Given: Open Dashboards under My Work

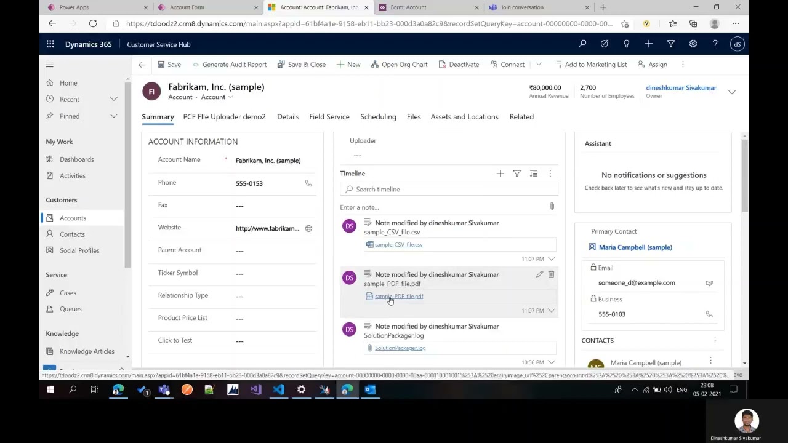Looking at the screenshot, I should coord(76,159).
